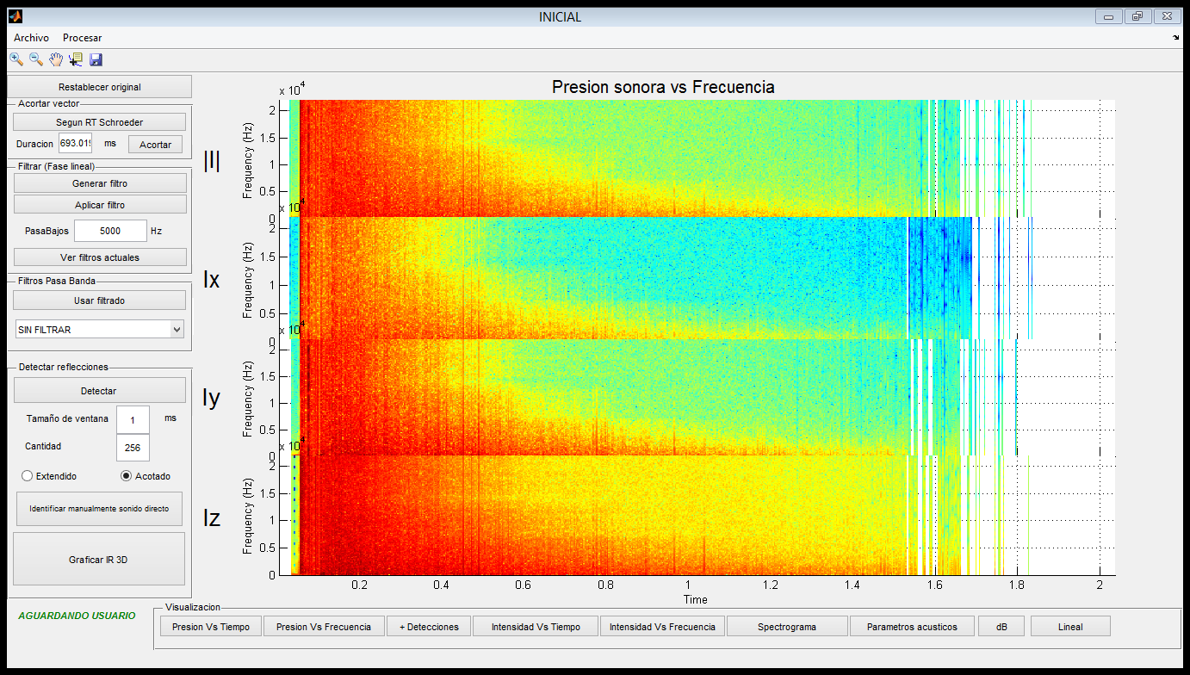Click the |I| spectrogram plot

[697, 158]
